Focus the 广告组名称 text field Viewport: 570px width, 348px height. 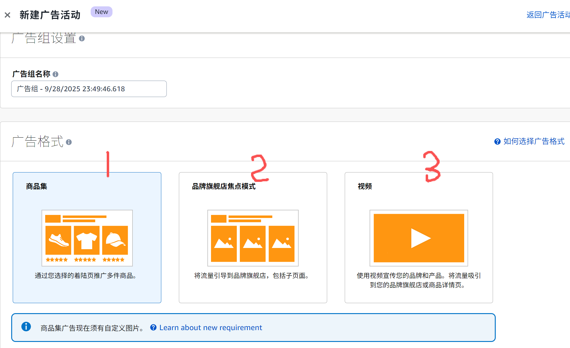pos(89,89)
